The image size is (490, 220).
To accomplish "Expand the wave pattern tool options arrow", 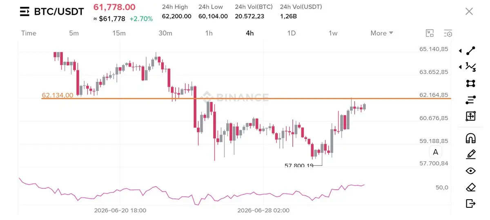I will click(461, 66).
